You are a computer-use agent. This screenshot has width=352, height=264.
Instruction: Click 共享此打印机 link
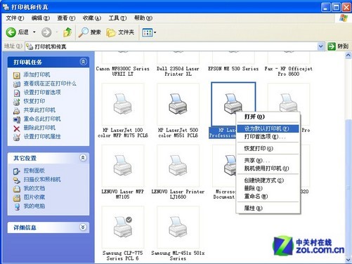(x=39, y=110)
